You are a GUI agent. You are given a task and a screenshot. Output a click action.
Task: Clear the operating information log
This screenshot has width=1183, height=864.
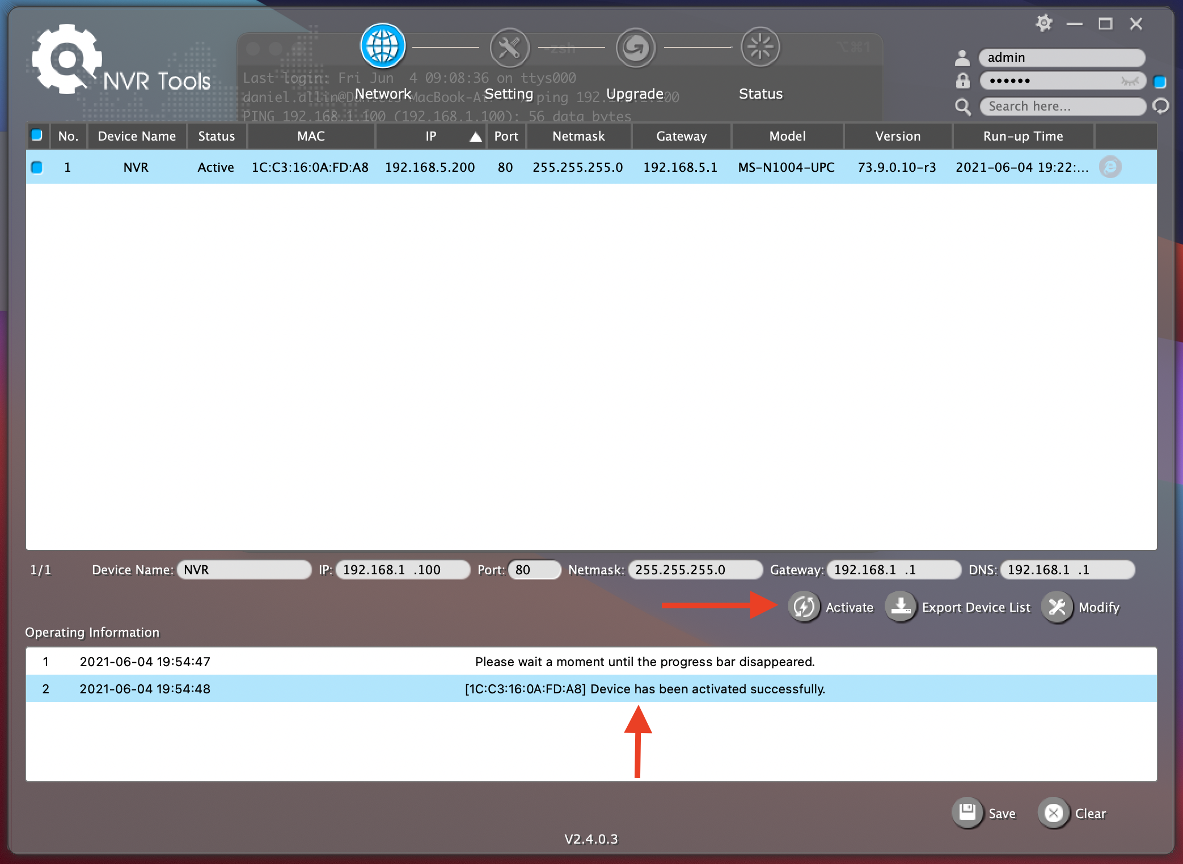1054,813
